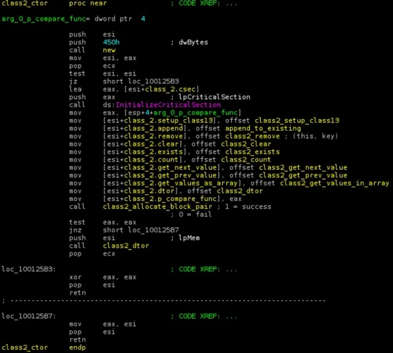
Task: Select the 450h dwBytes constant
Action: click(x=111, y=42)
